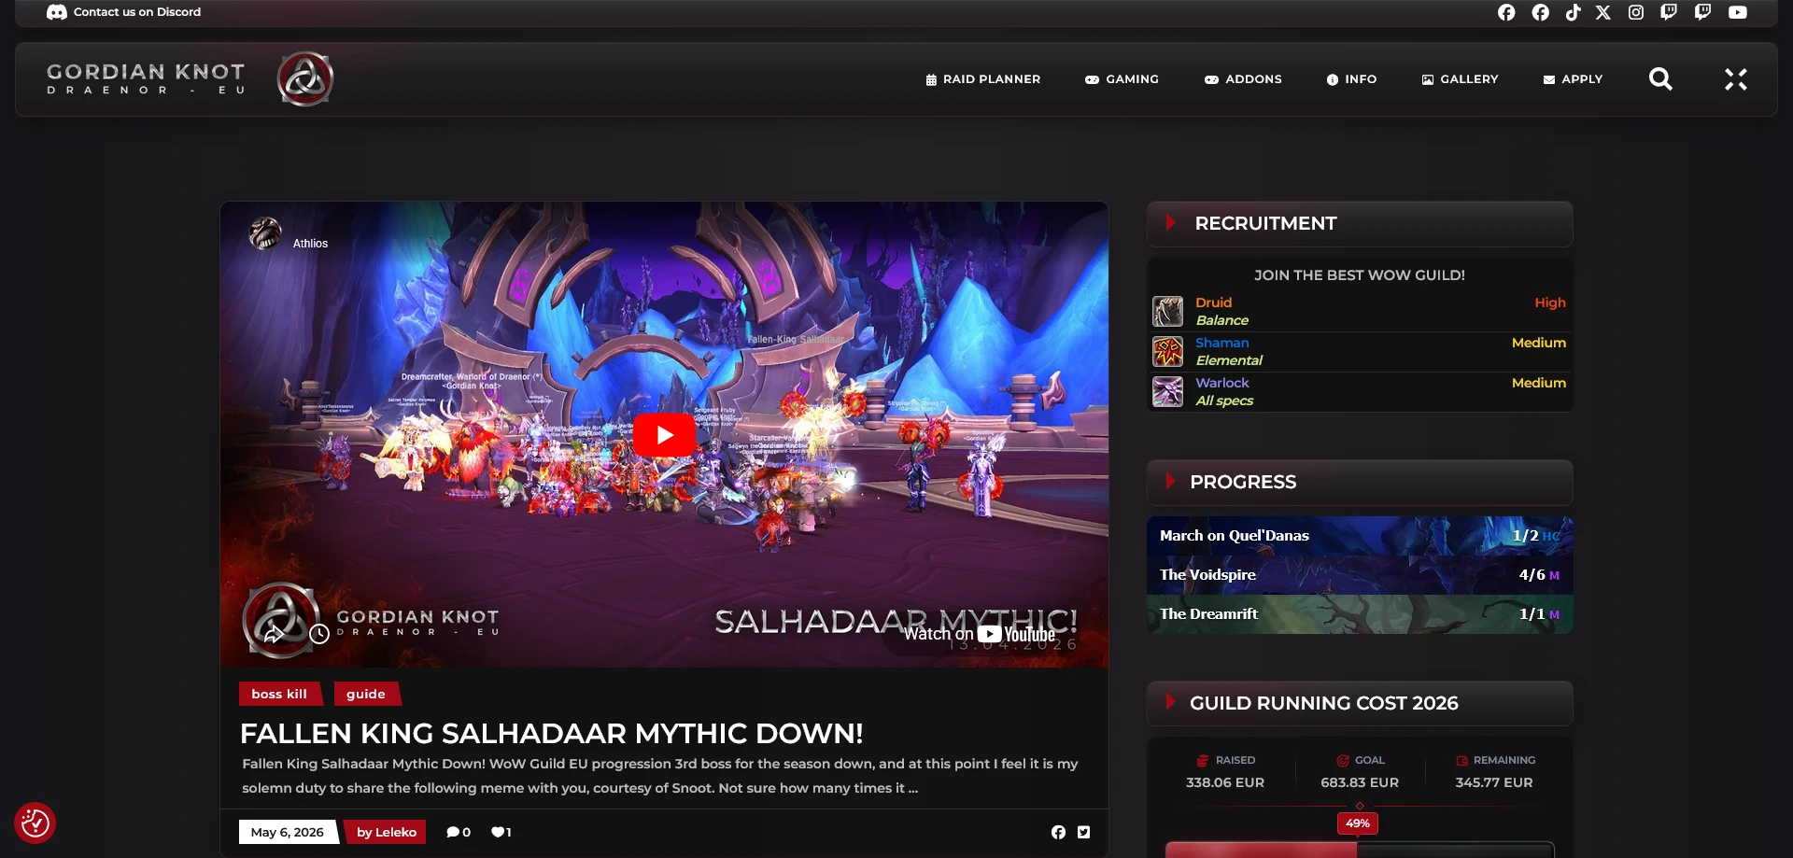Screen dimensions: 1793x858
Task: Open The Dreamrift progress banner
Action: (x=1360, y=614)
